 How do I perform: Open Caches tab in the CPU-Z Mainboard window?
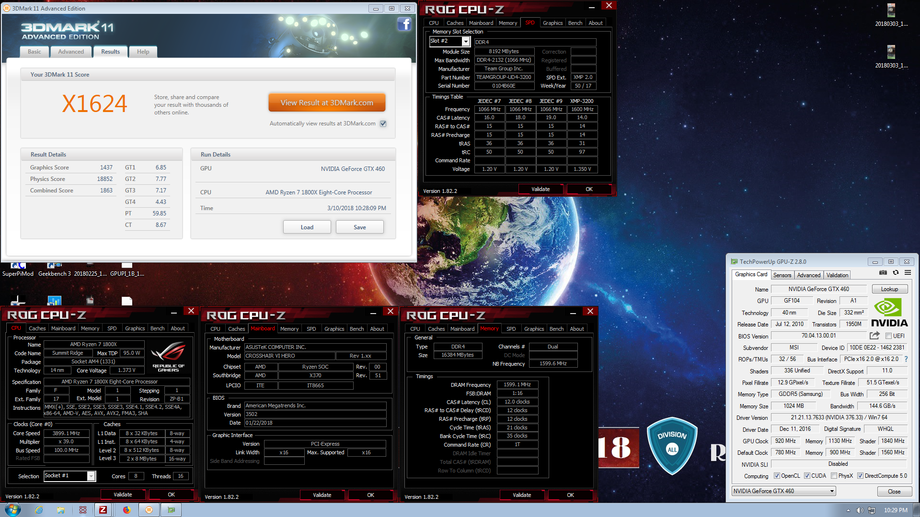237,329
